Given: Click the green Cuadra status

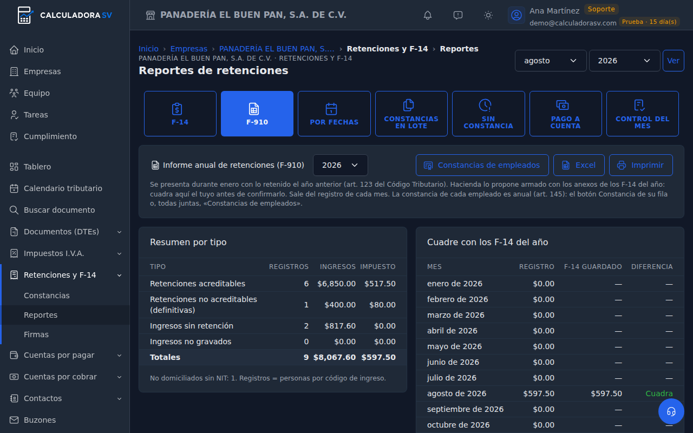Looking at the screenshot, I should tap(659, 393).
